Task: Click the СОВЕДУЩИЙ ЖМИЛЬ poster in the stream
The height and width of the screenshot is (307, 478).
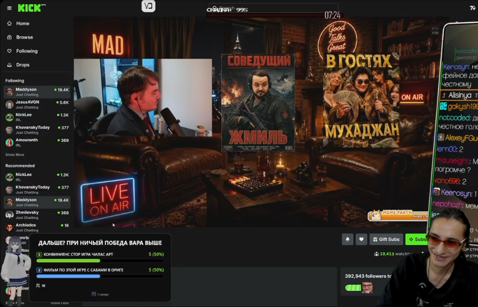Action: [258, 103]
